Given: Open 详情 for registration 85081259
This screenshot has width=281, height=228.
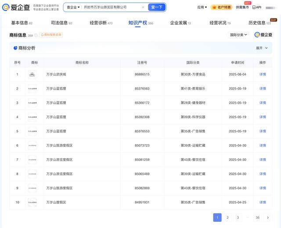Looking at the screenshot, I should [263, 160].
